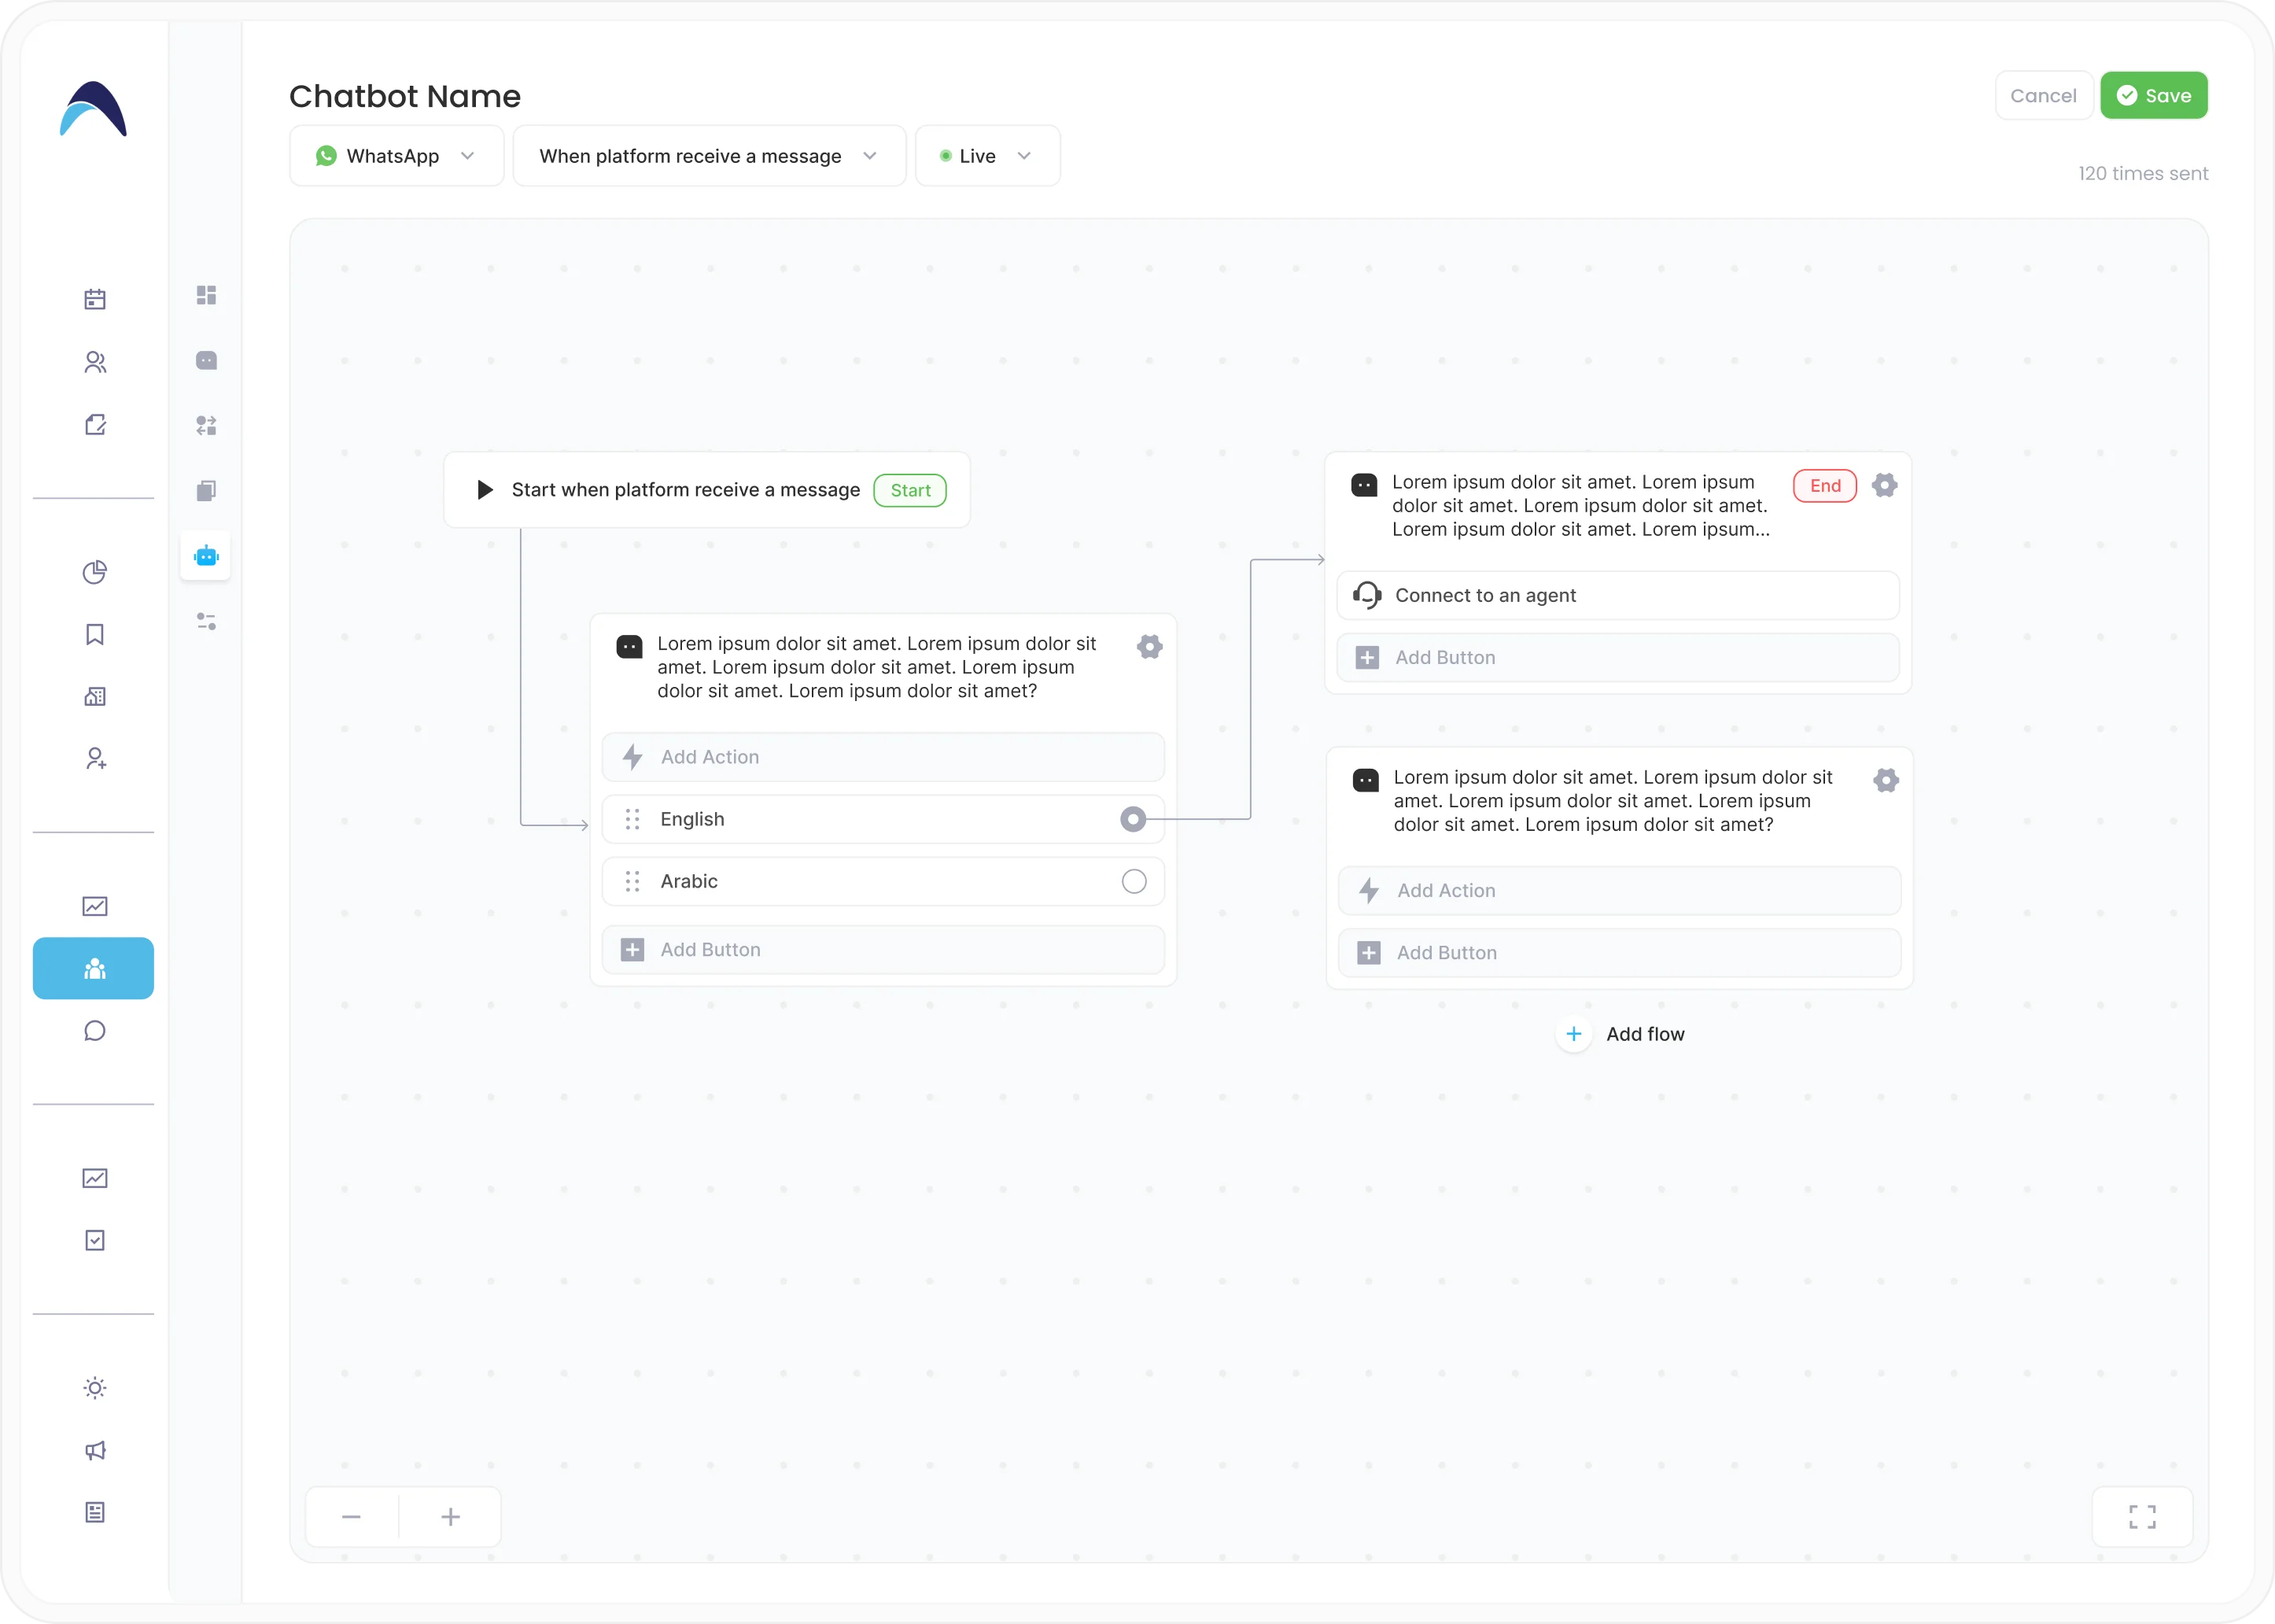
Task: Open the bookmark icon in sidebar
Action: pyautogui.click(x=95, y=634)
